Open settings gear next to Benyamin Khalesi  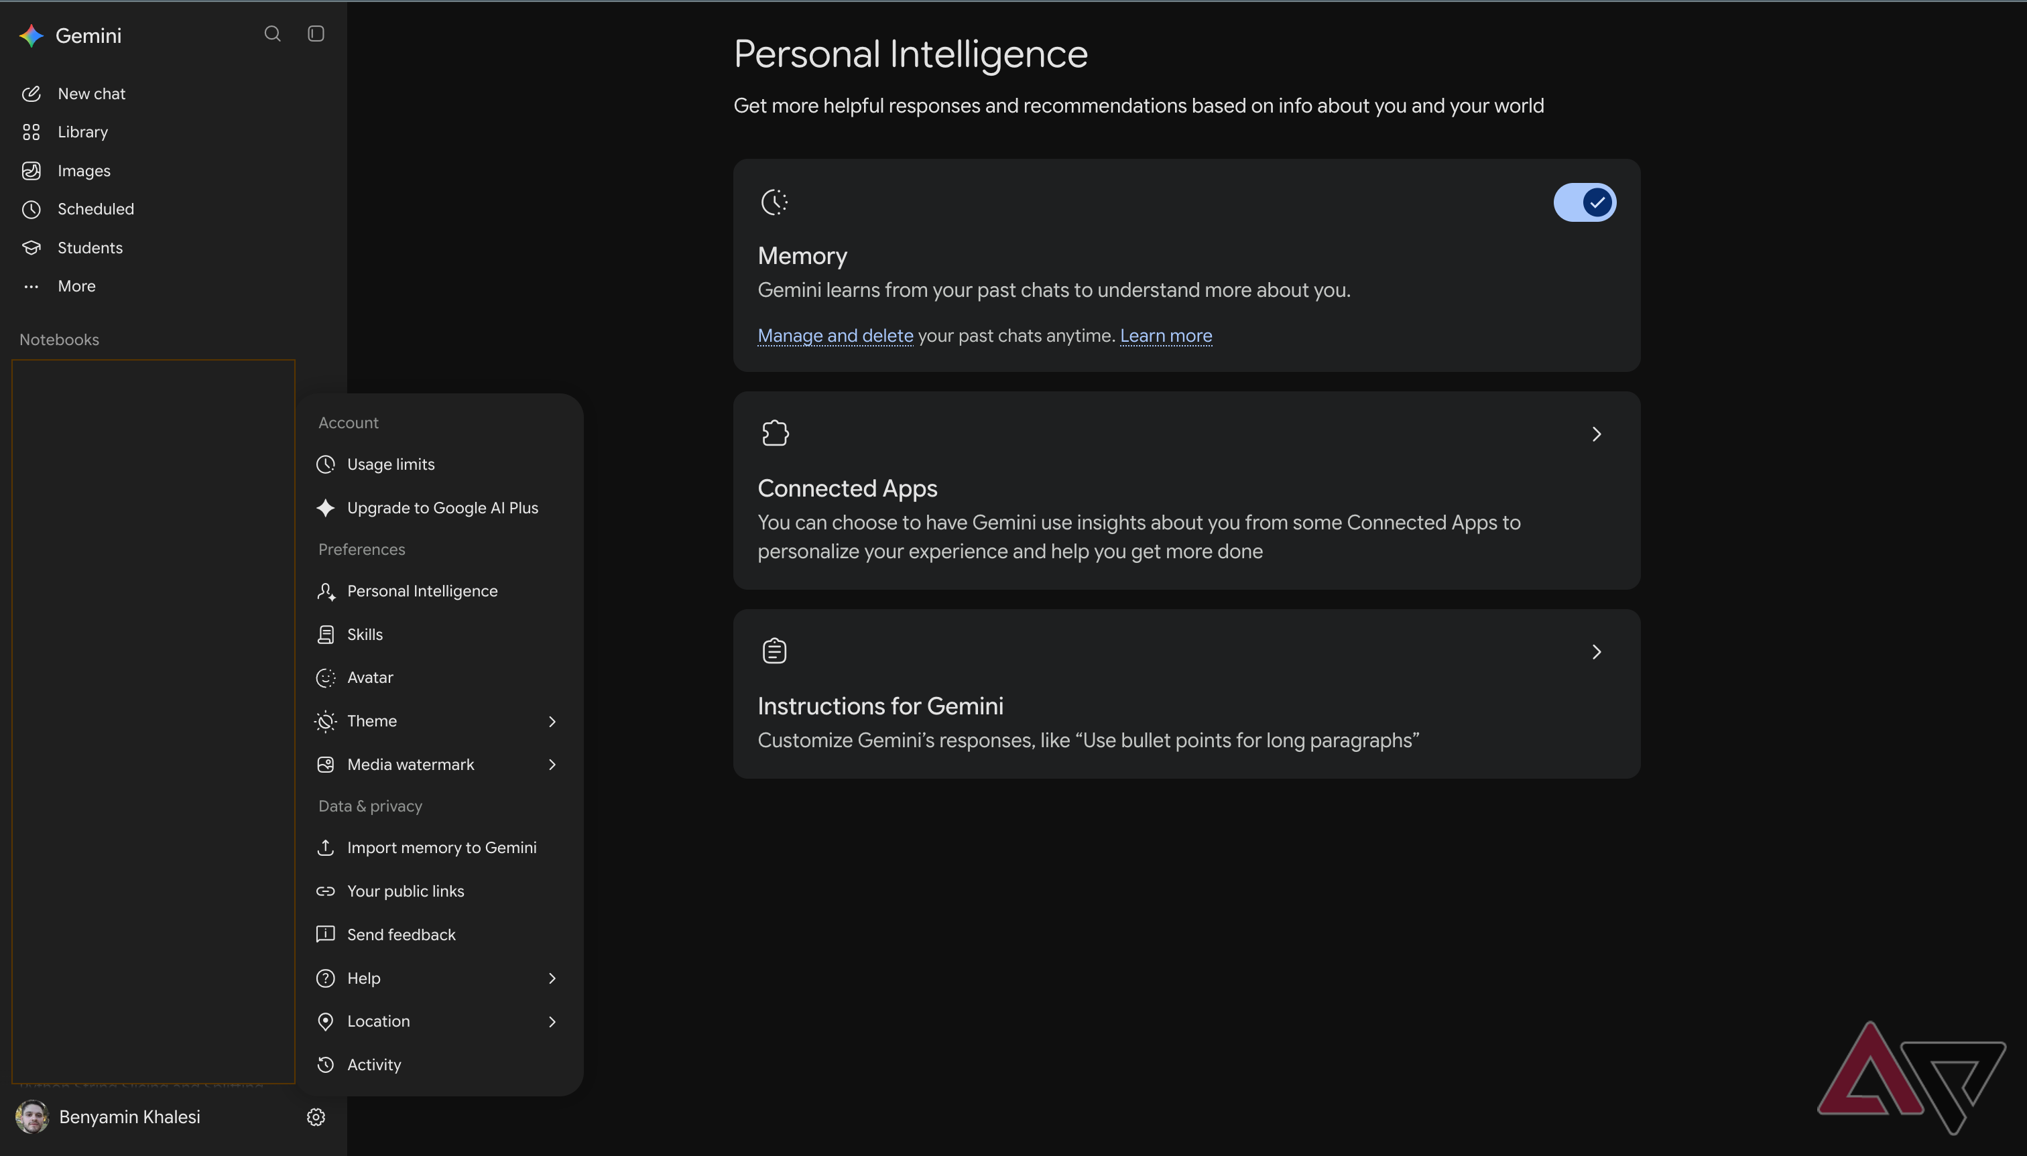pos(316,1117)
